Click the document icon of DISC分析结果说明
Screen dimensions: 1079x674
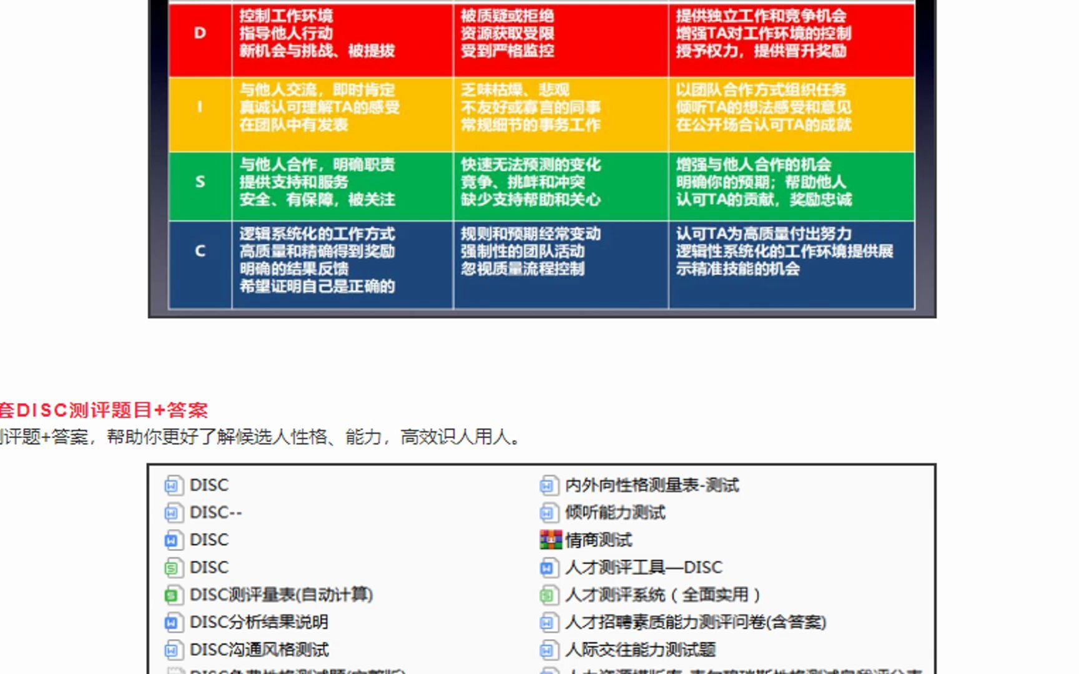click(x=174, y=623)
